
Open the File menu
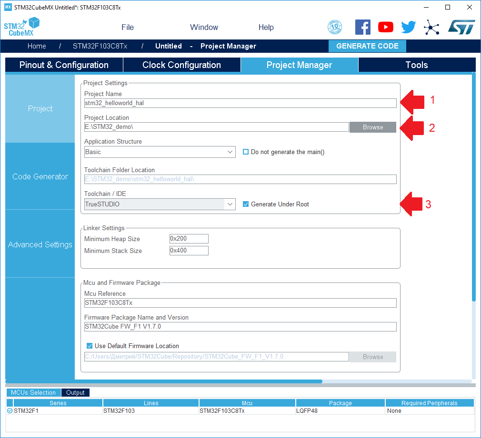[x=128, y=27]
